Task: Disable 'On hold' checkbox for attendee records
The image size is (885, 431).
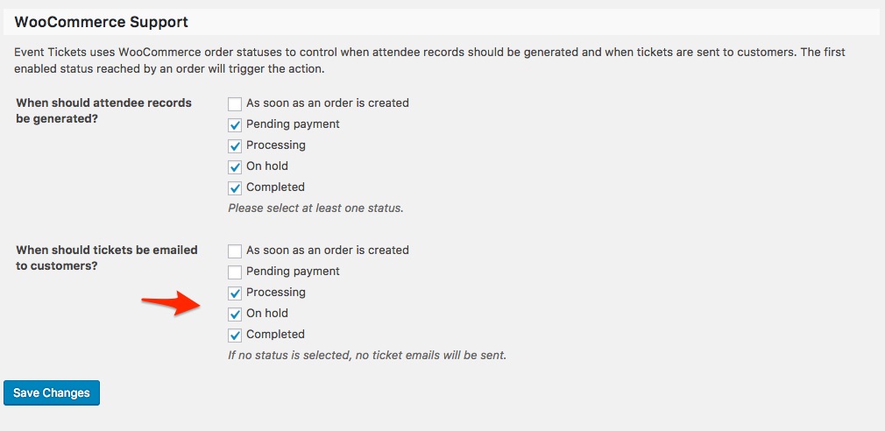Action: coord(235,166)
